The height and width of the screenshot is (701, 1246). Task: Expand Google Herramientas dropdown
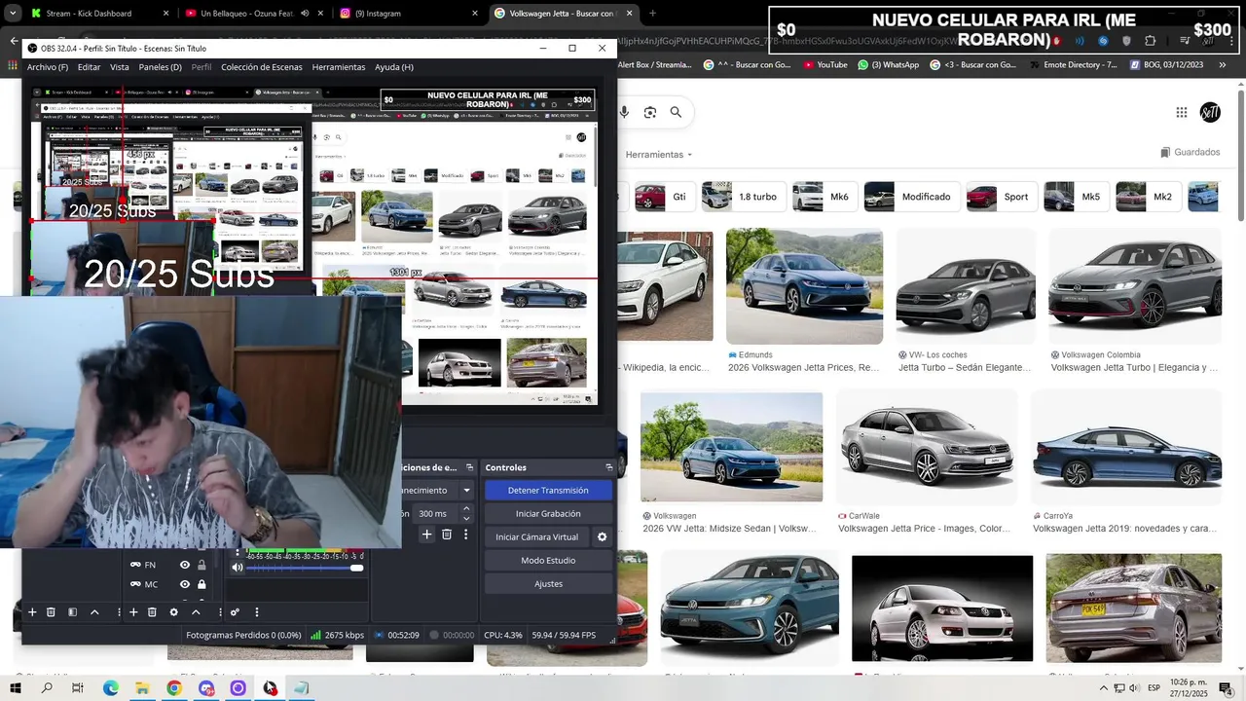tap(659, 155)
